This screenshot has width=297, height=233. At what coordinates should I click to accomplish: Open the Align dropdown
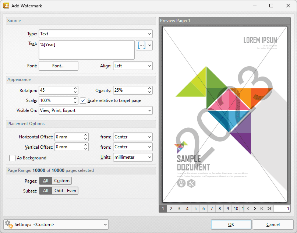point(132,66)
